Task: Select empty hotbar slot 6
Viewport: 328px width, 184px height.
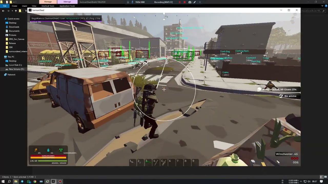Action: 171,162
